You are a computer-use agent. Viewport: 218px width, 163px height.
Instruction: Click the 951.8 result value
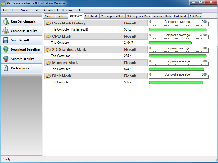coord(128,29)
